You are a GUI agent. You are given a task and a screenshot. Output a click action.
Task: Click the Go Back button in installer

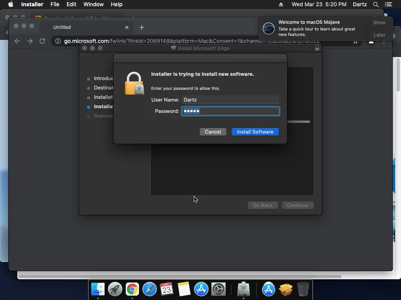coord(263,205)
